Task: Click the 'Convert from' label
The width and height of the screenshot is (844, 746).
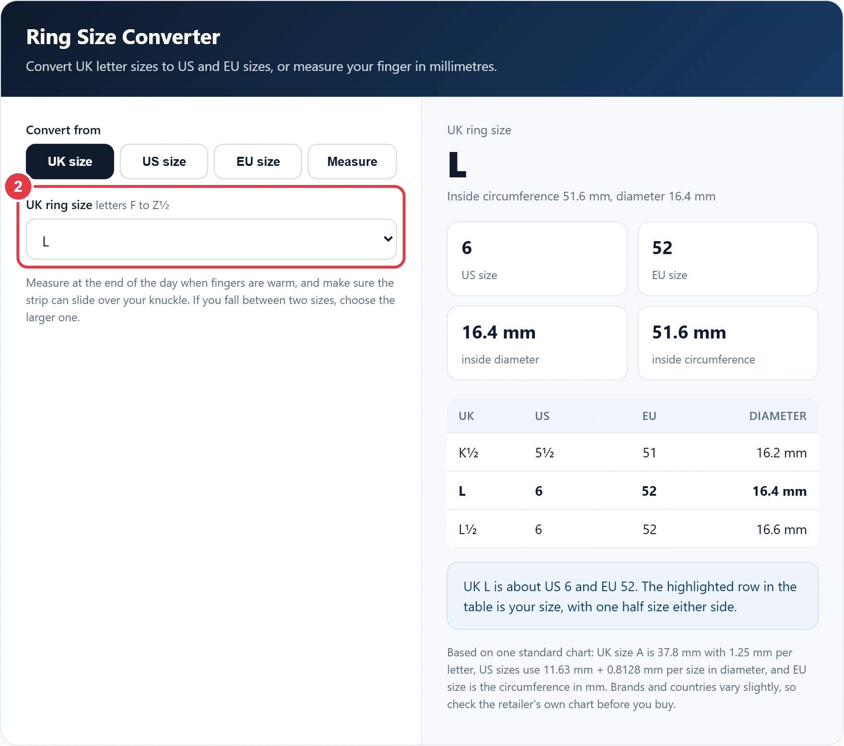Action: click(63, 130)
